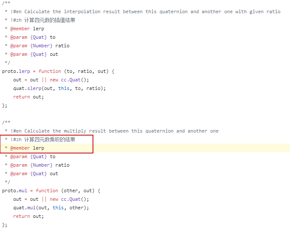Click the quat.slerp call line
Image resolution: width=290 pixels, height=240 pixels.
[x=59, y=88]
